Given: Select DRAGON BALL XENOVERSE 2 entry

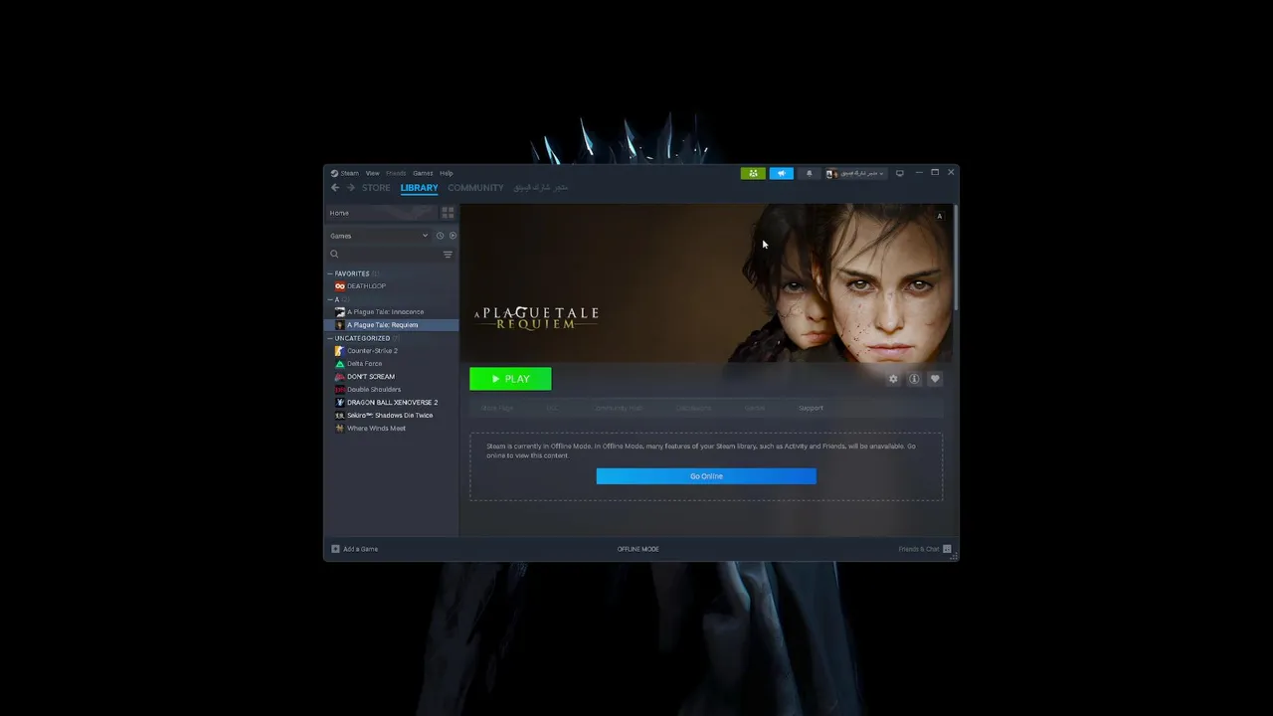Looking at the screenshot, I should (x=392, y=403).
